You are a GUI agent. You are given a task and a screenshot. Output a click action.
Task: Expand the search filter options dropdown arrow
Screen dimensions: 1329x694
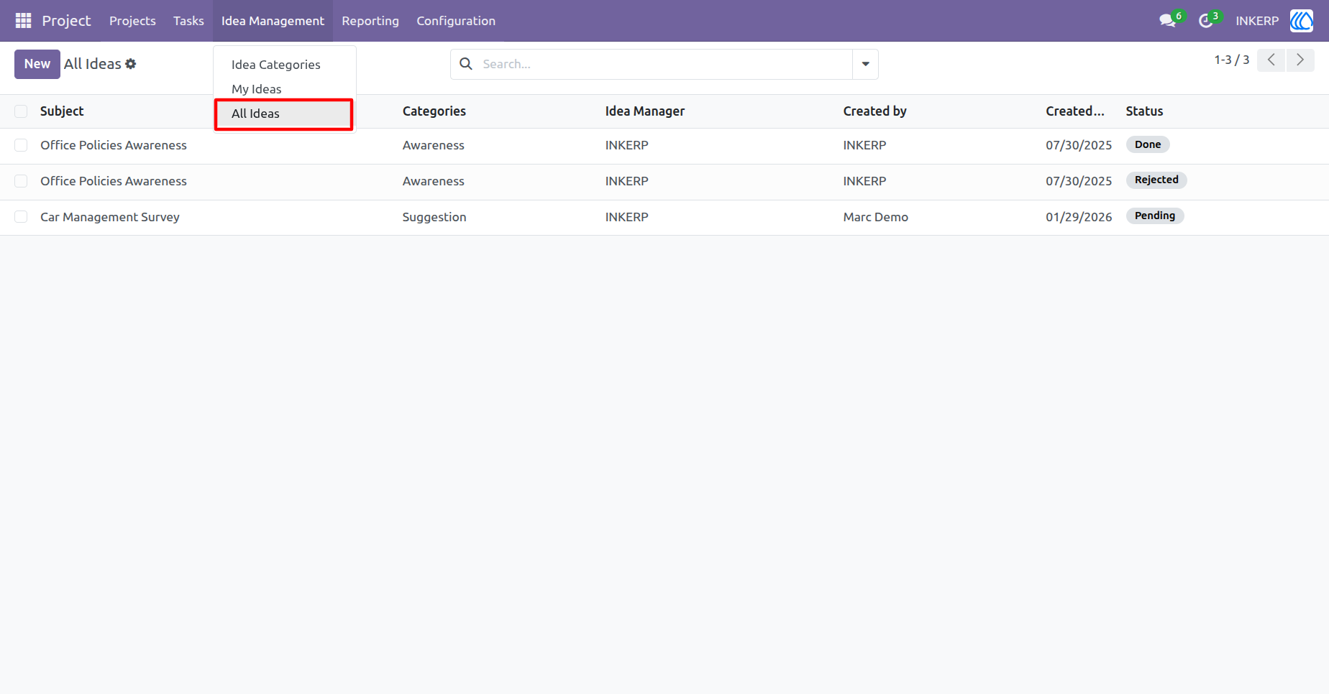865,64
